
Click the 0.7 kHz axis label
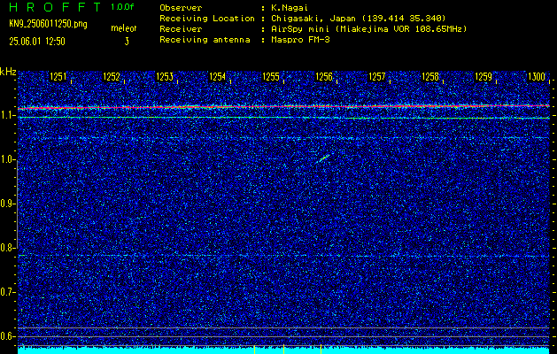point(6,292)
